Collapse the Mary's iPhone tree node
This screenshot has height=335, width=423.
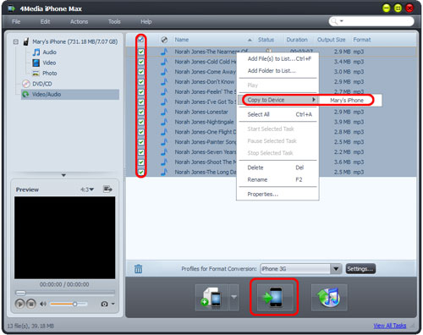(16, 42)
